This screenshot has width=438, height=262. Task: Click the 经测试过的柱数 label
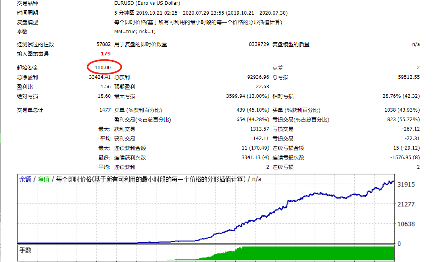click(x=35, y=44)
